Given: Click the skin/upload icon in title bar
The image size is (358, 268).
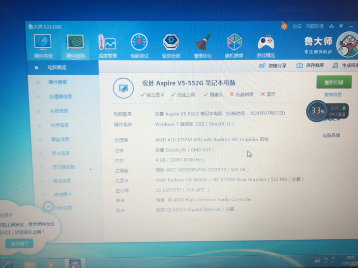Looking at the screenshot, I should click(x=331, y=26).
